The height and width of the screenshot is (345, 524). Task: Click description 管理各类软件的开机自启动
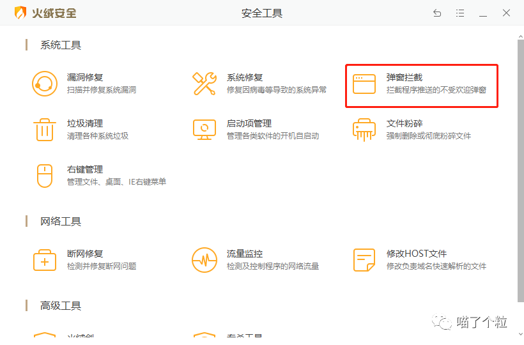pos(273,136)
